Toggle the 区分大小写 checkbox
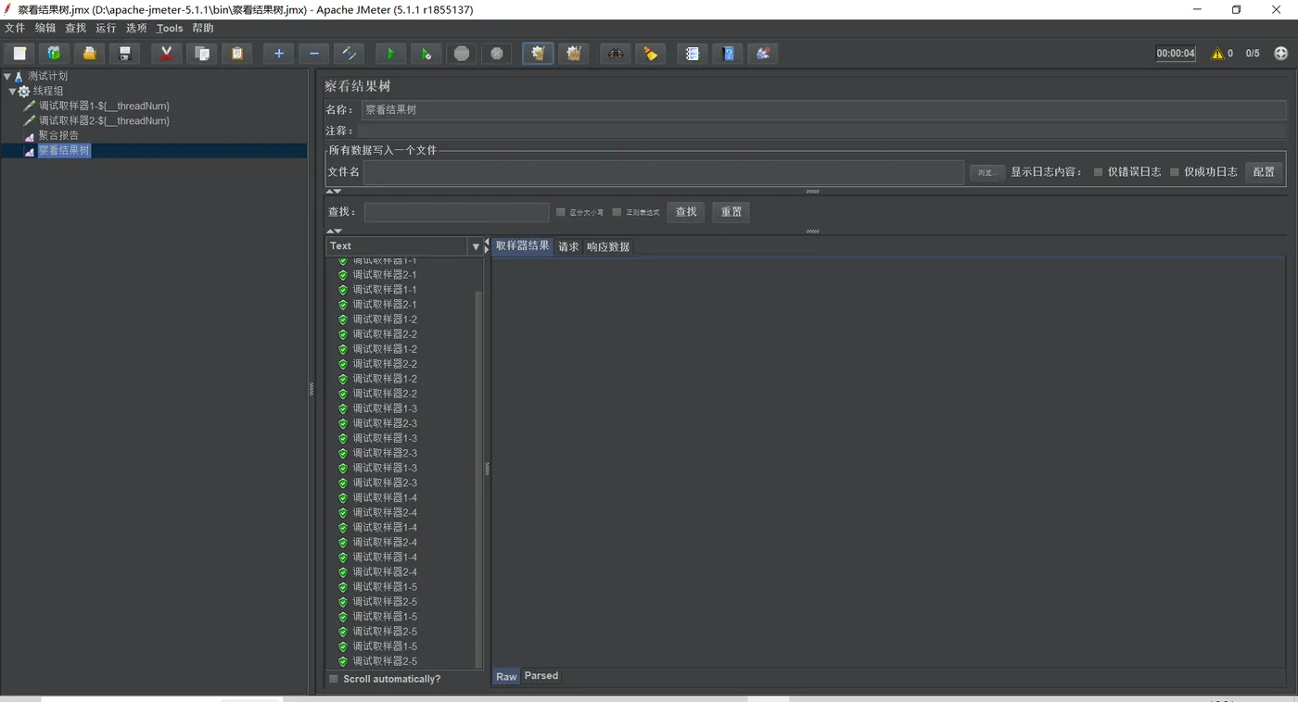Image resolution: width=1298 pixels, height=702 pixels. pyautogui.click(x=560, y=212)
